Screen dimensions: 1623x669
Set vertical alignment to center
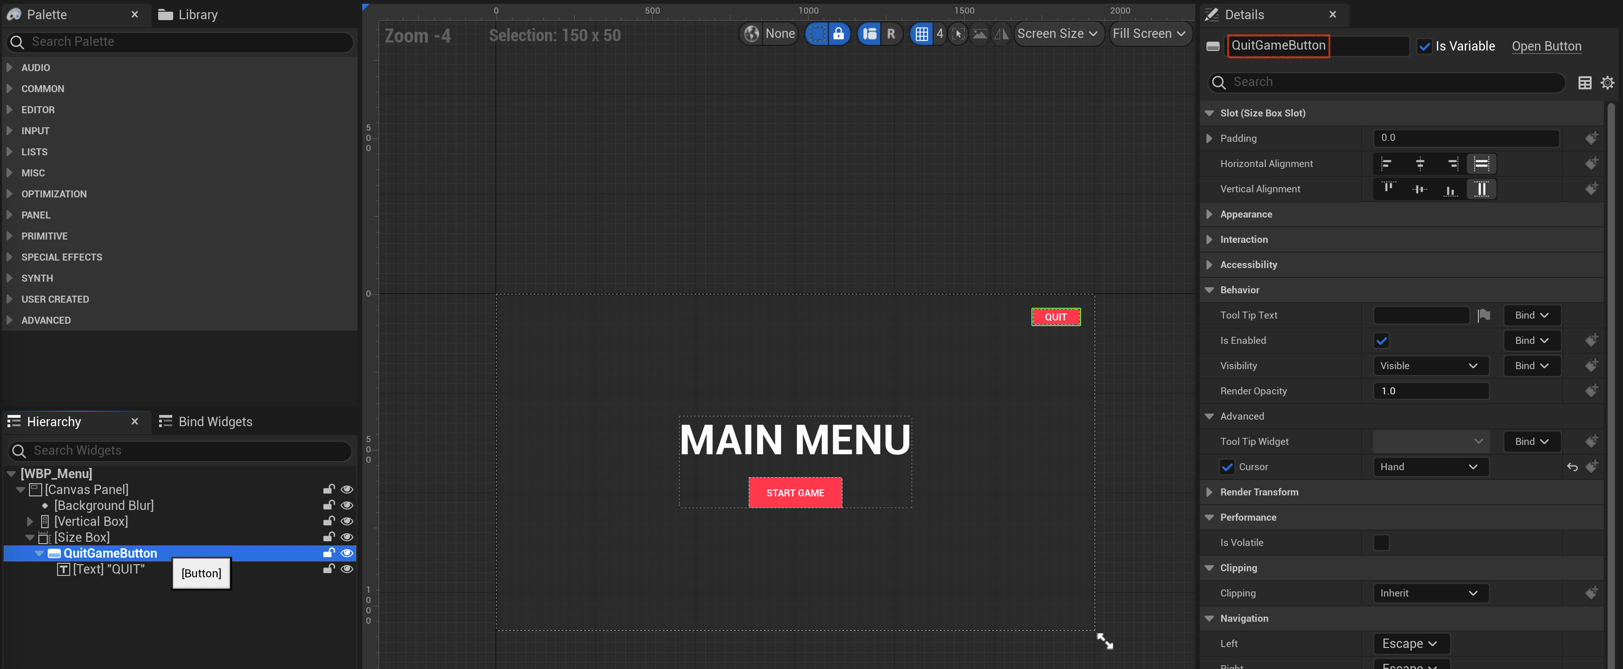(1419, 189)
